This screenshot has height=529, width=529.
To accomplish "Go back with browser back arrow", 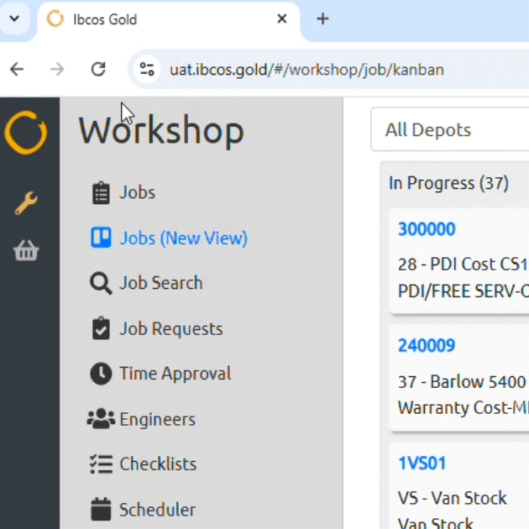I will [17, 70].
